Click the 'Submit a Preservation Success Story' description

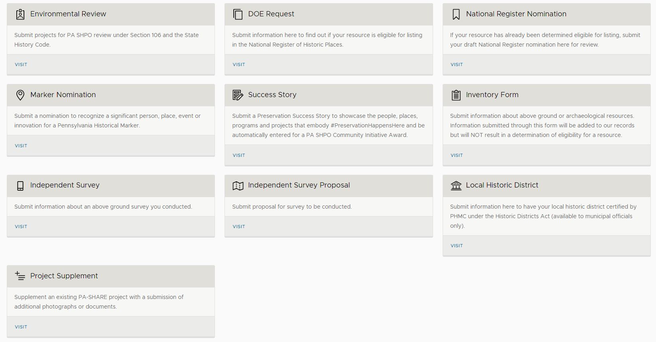(x=329, y=125)
